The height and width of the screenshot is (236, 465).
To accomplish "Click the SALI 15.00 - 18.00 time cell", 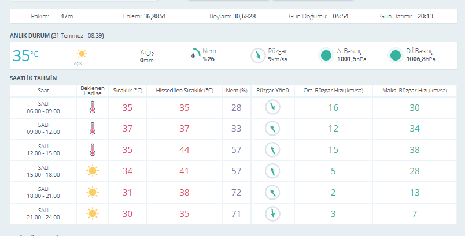I will pos(43,171).
